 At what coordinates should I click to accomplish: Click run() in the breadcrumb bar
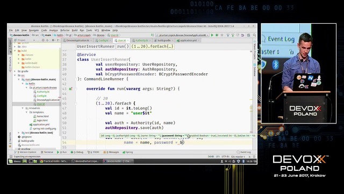click(x=123, y=46)
